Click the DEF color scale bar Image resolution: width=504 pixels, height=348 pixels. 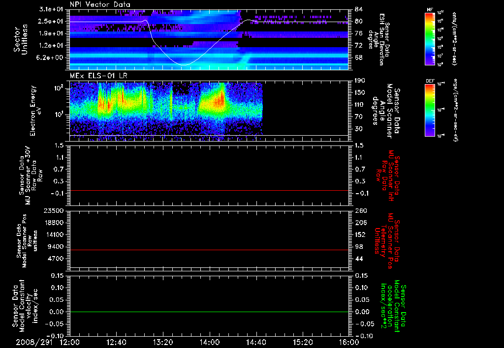(x=430, y=110)
